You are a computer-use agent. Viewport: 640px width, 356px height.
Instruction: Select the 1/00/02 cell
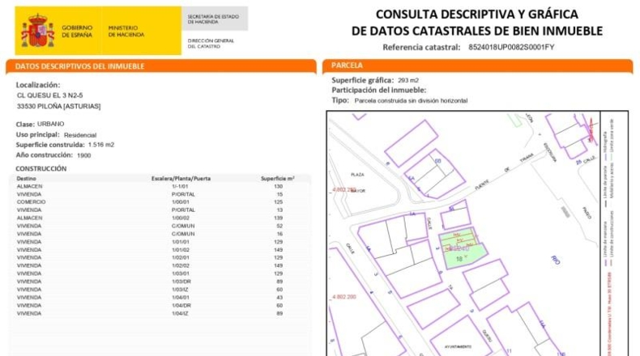[x=181, y=218]
